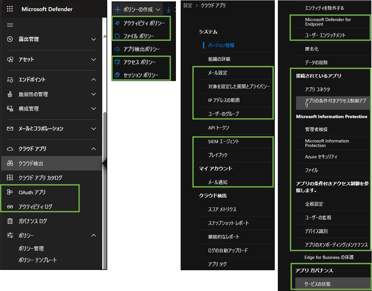
Task: Click the セッション ポリシー globe icon
Action: [117, 75]
